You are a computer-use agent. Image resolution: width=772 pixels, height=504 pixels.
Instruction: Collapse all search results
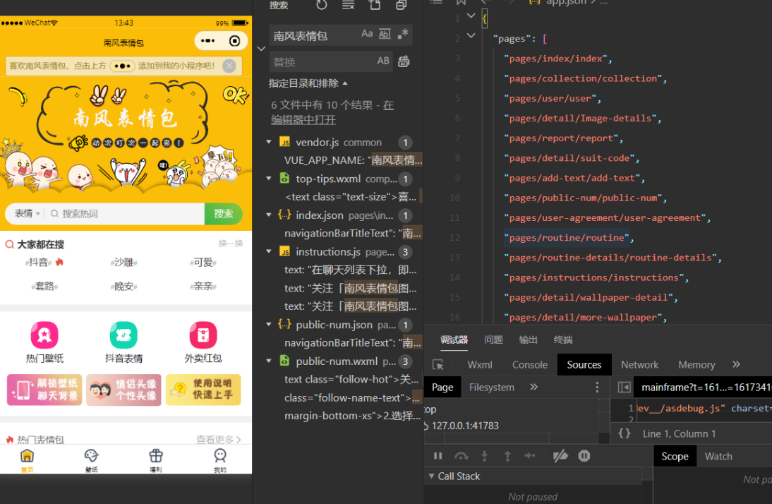pos(402,5)
